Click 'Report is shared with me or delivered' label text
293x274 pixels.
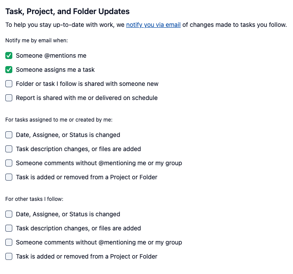click(x=87, y=98)
